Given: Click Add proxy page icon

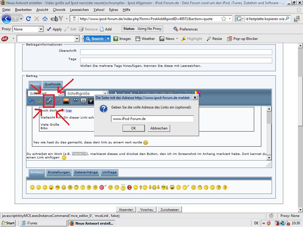Looking at the screenshot, I should (106, 29).
